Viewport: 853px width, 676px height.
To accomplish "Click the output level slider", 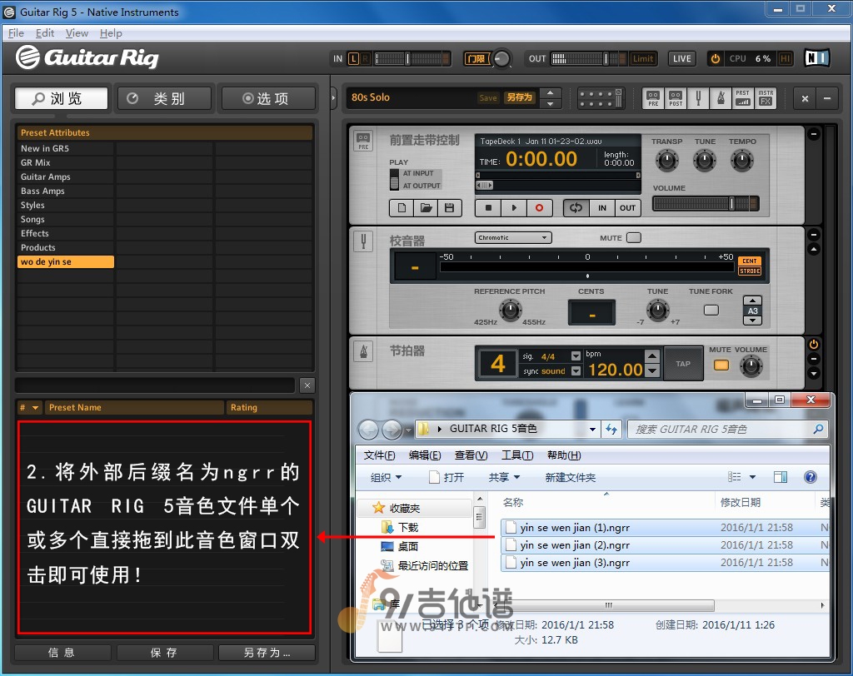I will click(x=587, y=58).
